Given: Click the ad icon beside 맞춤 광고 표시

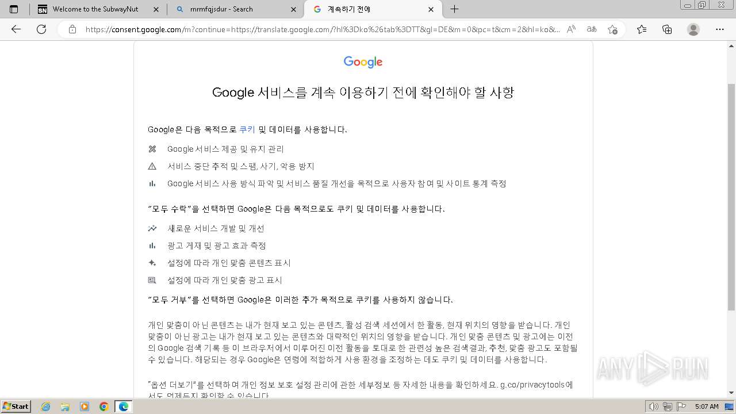Looking at the screenshot, I should tap(152, 280).
